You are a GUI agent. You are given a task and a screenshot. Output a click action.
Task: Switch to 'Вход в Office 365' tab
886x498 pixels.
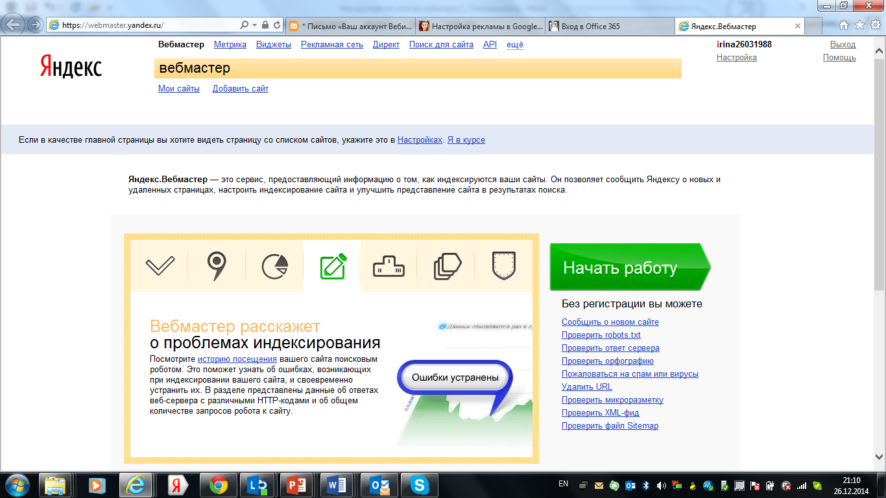[610, 26]
